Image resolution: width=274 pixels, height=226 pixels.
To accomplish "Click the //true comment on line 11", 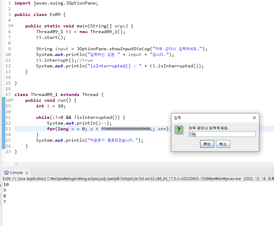I will 85,60.
